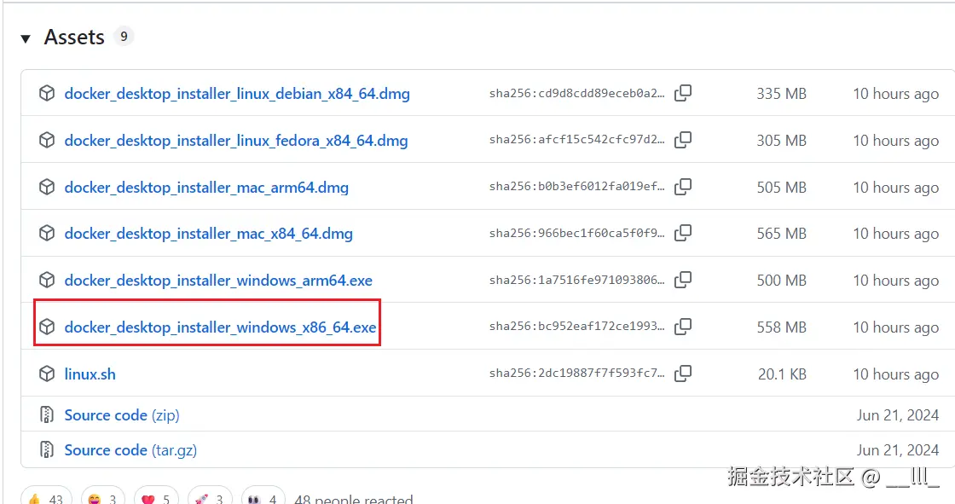Click the Assets count badge 9

pos(124,37)
